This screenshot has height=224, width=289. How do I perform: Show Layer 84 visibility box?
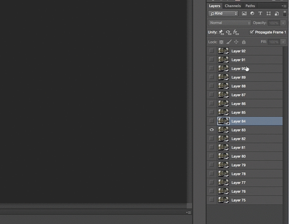pyautogui.click(x=212, y=121)
